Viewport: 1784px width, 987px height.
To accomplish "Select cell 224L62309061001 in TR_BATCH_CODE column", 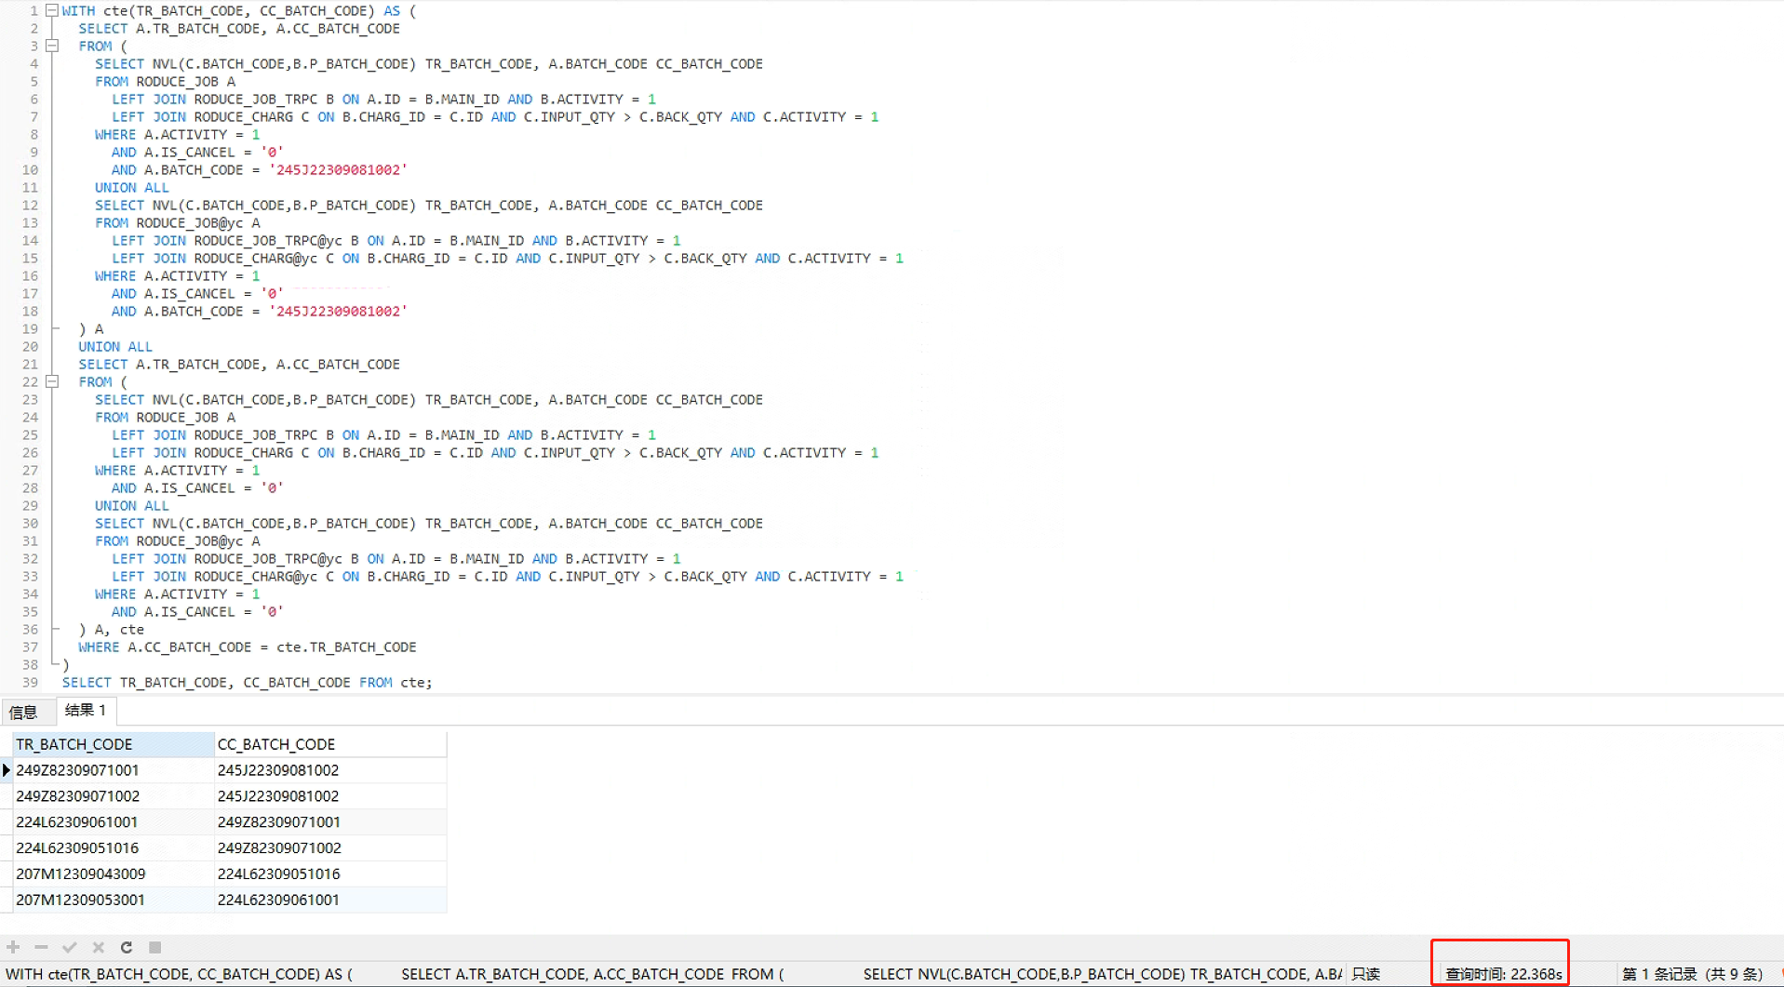I will (x=113, y=822).
